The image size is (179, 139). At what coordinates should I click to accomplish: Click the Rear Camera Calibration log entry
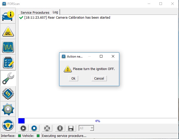tap(67, 17)
